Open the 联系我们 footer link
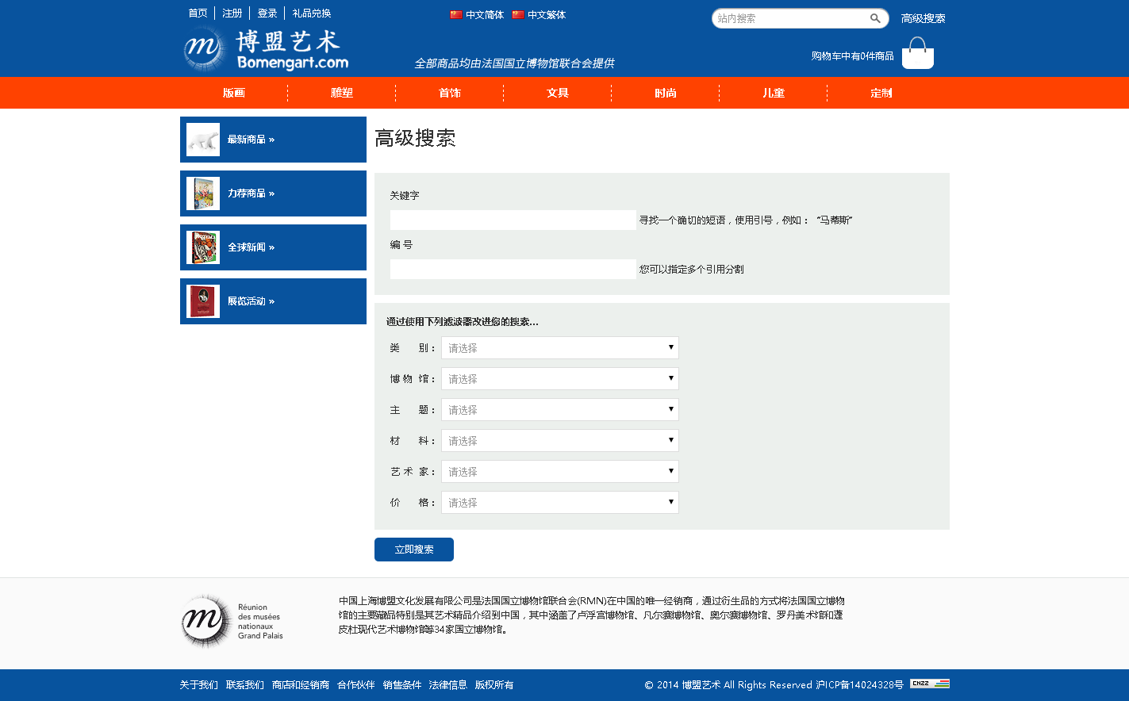The height and width of the screenshot is (701, 1129). [244, 685]
